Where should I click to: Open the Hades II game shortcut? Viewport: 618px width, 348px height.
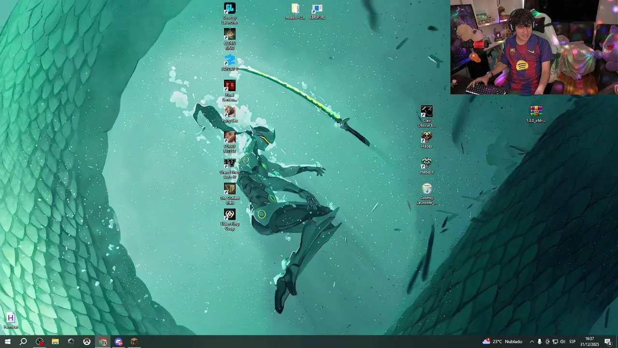click(427, 166)
